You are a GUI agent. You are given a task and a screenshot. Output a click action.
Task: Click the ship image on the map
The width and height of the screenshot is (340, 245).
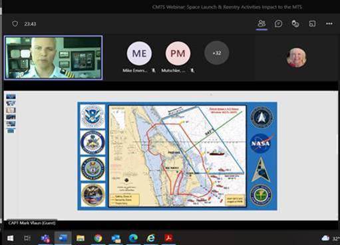(x=217, y=152)
